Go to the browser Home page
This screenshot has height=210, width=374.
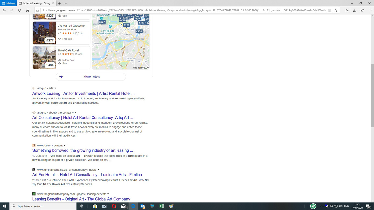click(27, 10)
